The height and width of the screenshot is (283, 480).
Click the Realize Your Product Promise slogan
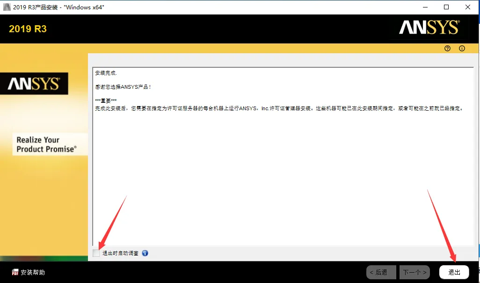[46, 144]
